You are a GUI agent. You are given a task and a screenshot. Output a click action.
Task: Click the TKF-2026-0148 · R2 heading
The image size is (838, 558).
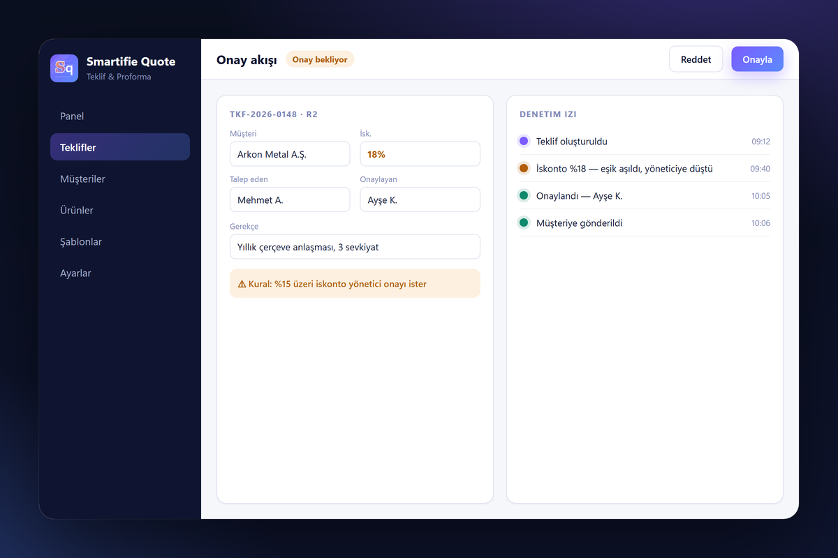point(274,114)
